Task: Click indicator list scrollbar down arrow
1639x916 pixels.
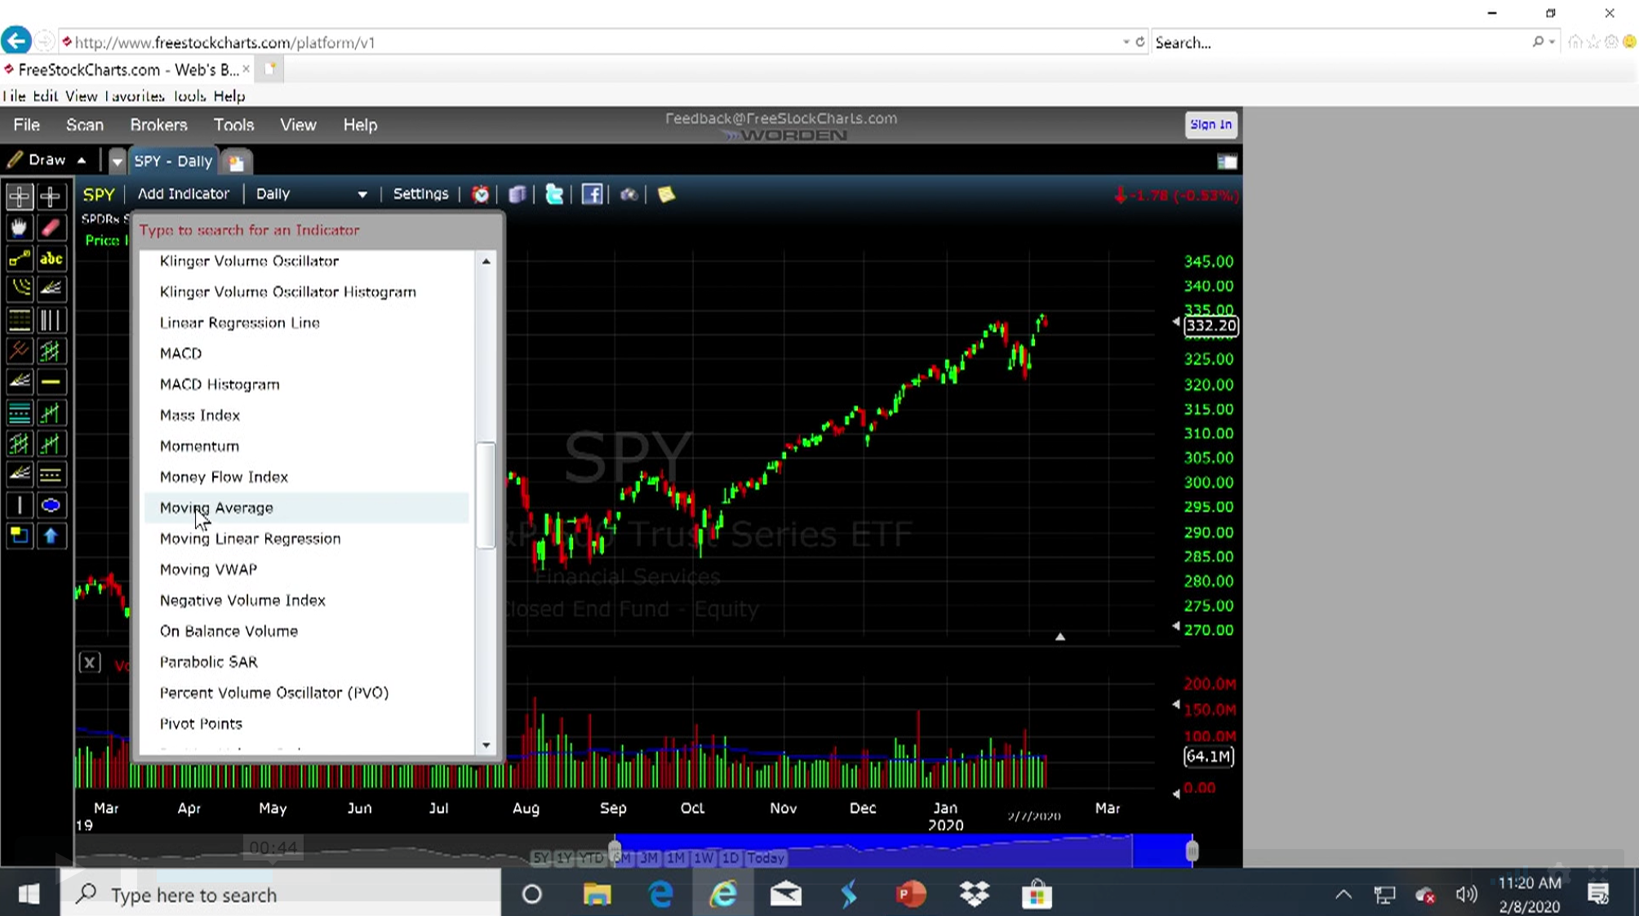Action: (x=486, y=745)
